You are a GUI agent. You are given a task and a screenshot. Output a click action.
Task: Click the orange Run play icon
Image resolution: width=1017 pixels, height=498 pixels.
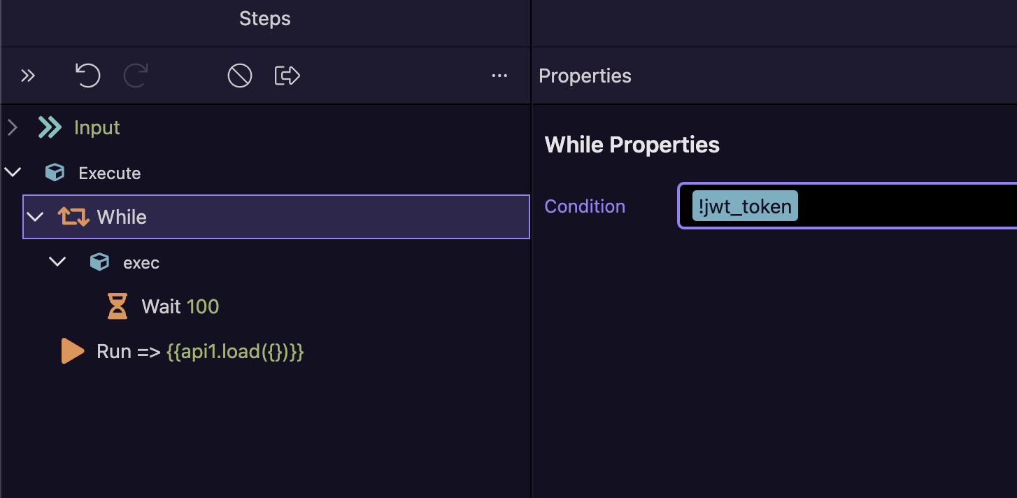click(x=73, y=351)
